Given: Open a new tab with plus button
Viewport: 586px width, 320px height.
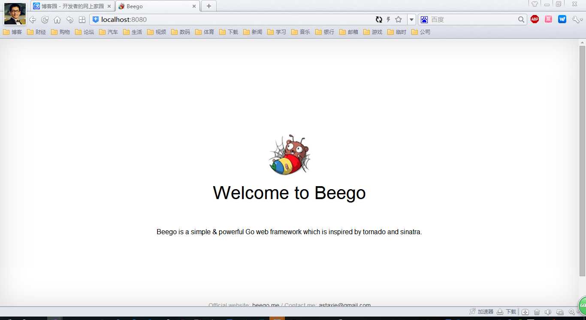Looking at the screenshot, I should pos(208,6).
